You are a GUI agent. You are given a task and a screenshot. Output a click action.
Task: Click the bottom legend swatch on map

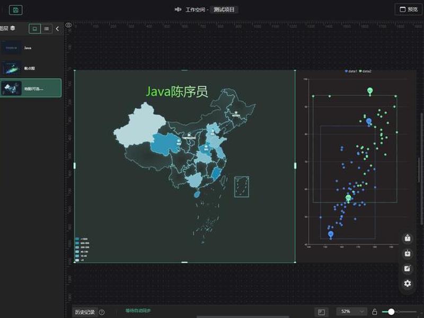(x=77, y=260)
